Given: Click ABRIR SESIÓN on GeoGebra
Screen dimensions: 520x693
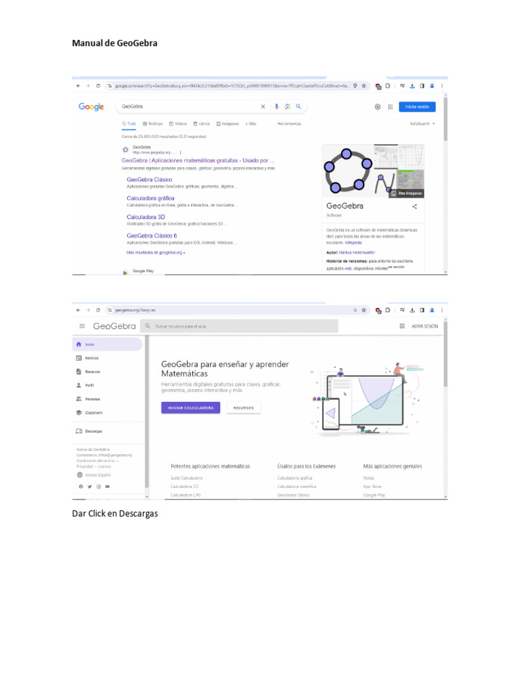Looking at the screenshot, I should tap(425, 326).
